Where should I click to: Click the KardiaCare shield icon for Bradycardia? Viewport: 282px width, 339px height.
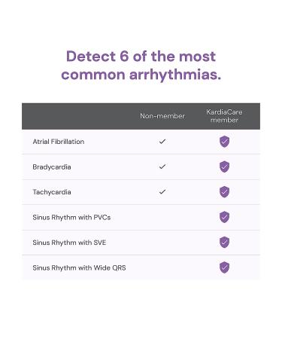coord(224,166)
